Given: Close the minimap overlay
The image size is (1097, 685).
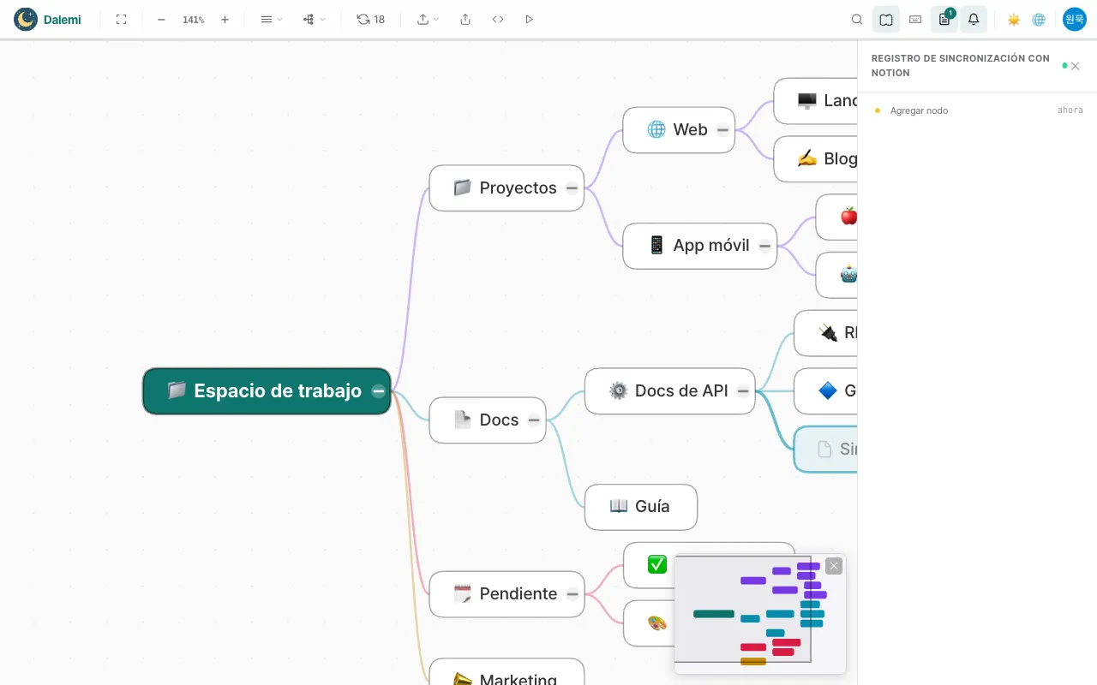Looking at the screenshot, I should [834, 566].
